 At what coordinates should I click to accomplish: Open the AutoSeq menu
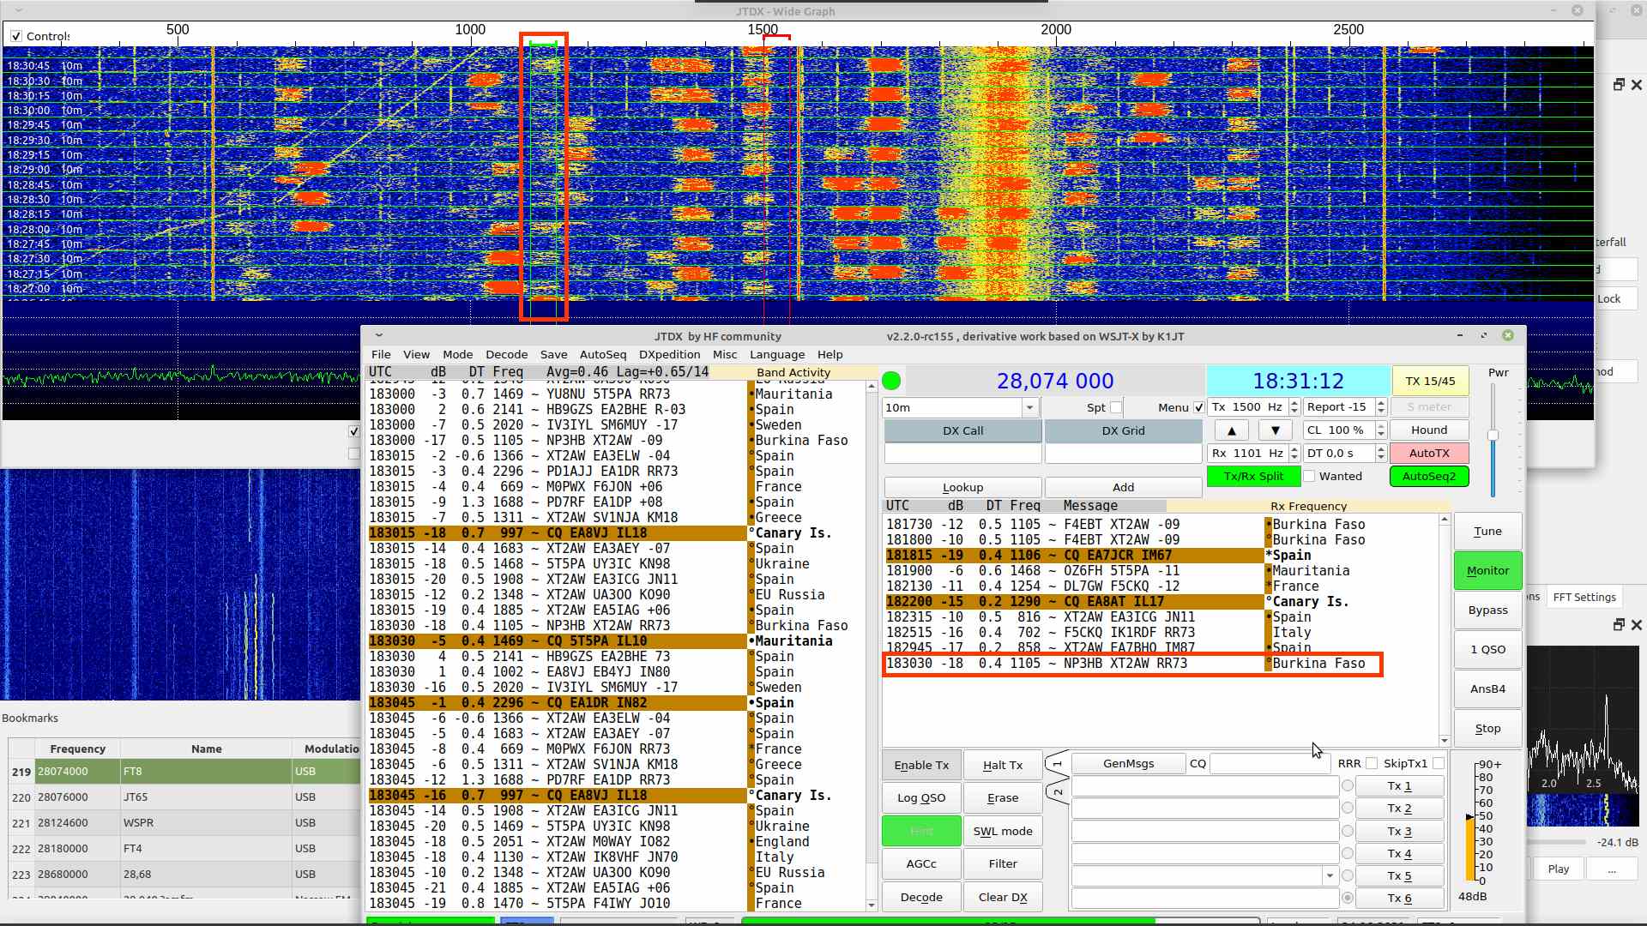coord(602,354)
